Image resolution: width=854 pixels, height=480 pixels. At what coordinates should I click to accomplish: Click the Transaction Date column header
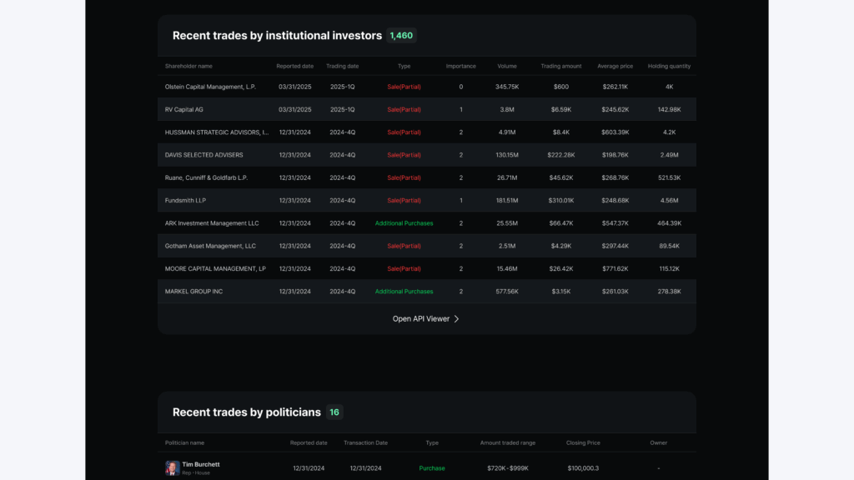[365, 443]
